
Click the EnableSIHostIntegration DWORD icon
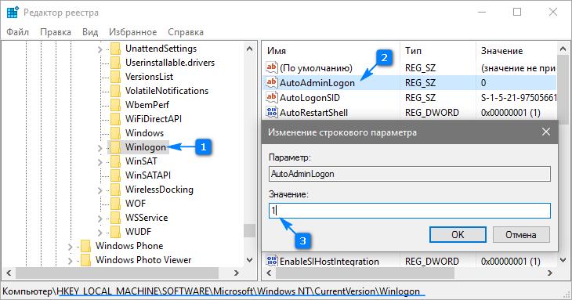pyautogui.click(x=271, y=261)
